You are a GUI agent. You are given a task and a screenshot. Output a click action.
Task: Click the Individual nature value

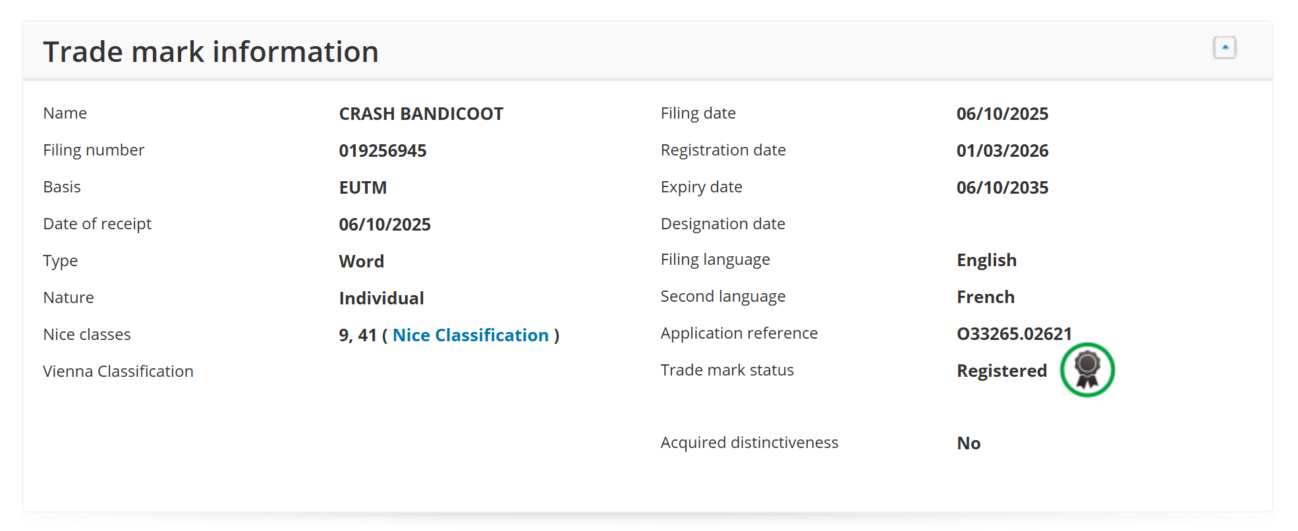pyautogui.click(x=381, y=298)
